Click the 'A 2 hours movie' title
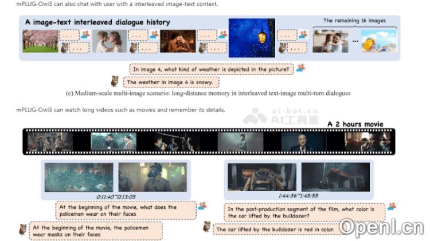This screenshot has width=430, height=241. point(355,124)
